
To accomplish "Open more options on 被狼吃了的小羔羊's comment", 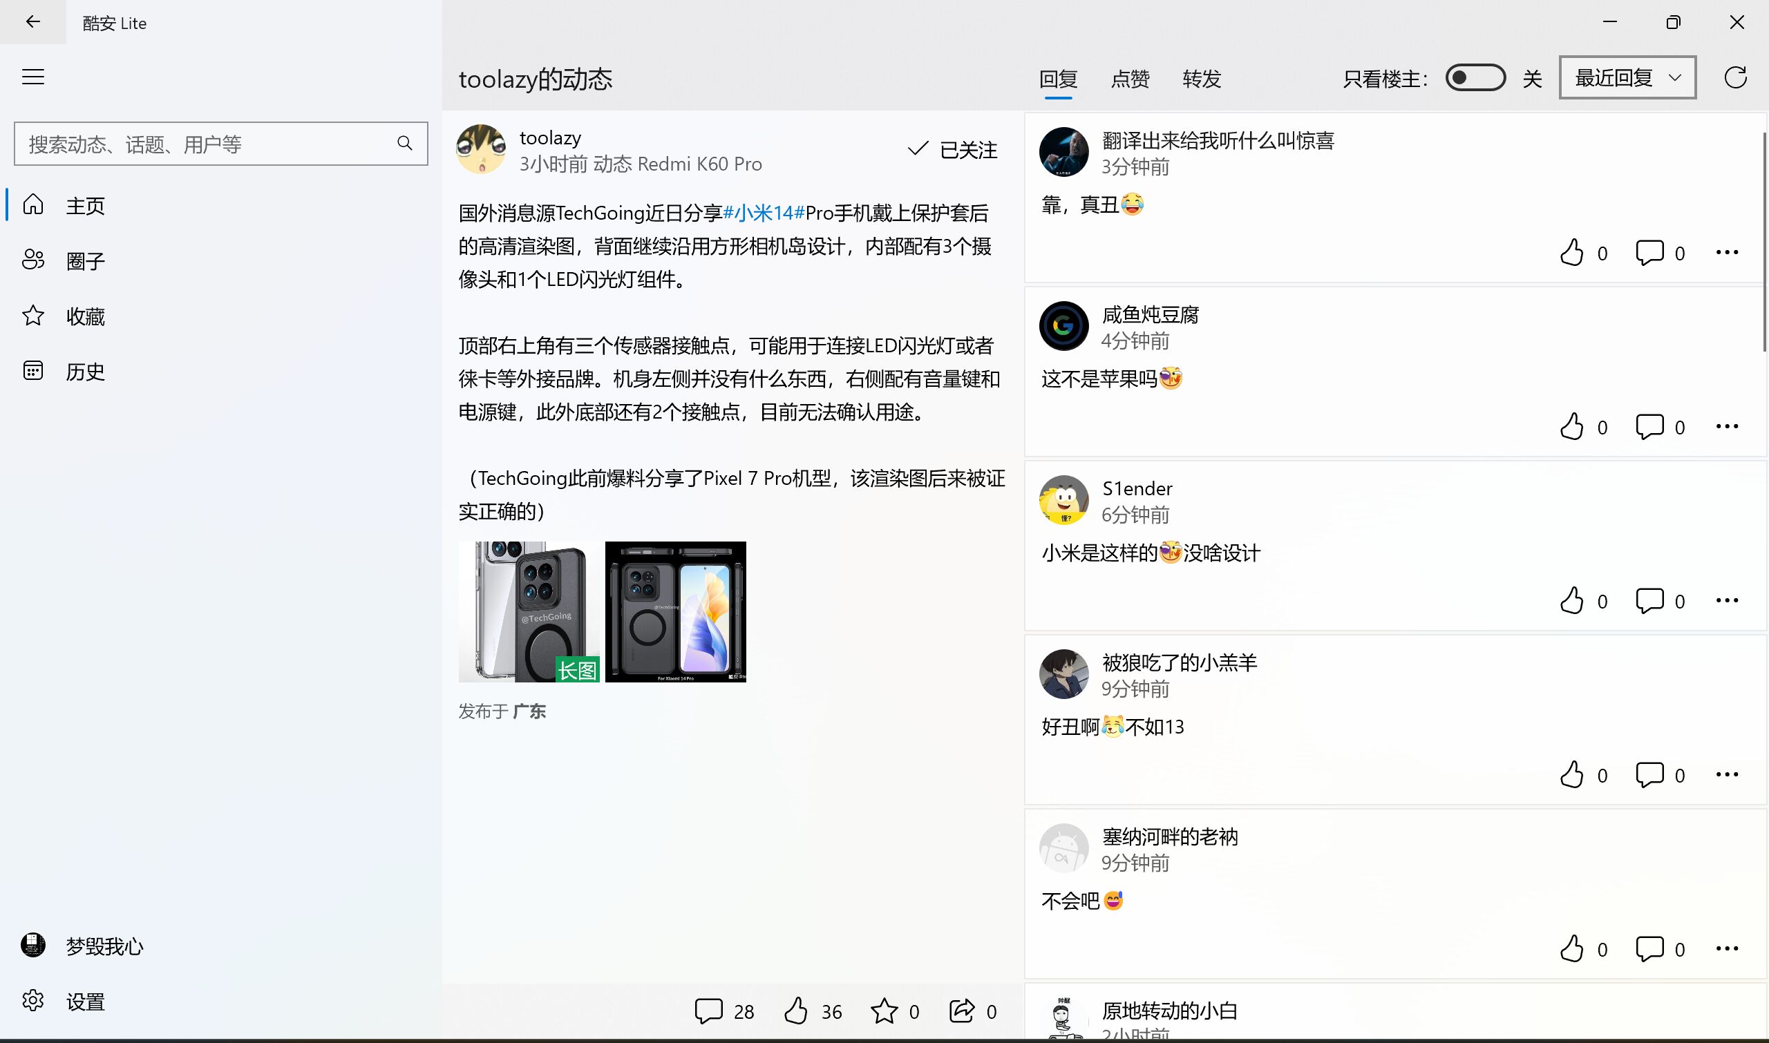I will (x=1727, y=774).
